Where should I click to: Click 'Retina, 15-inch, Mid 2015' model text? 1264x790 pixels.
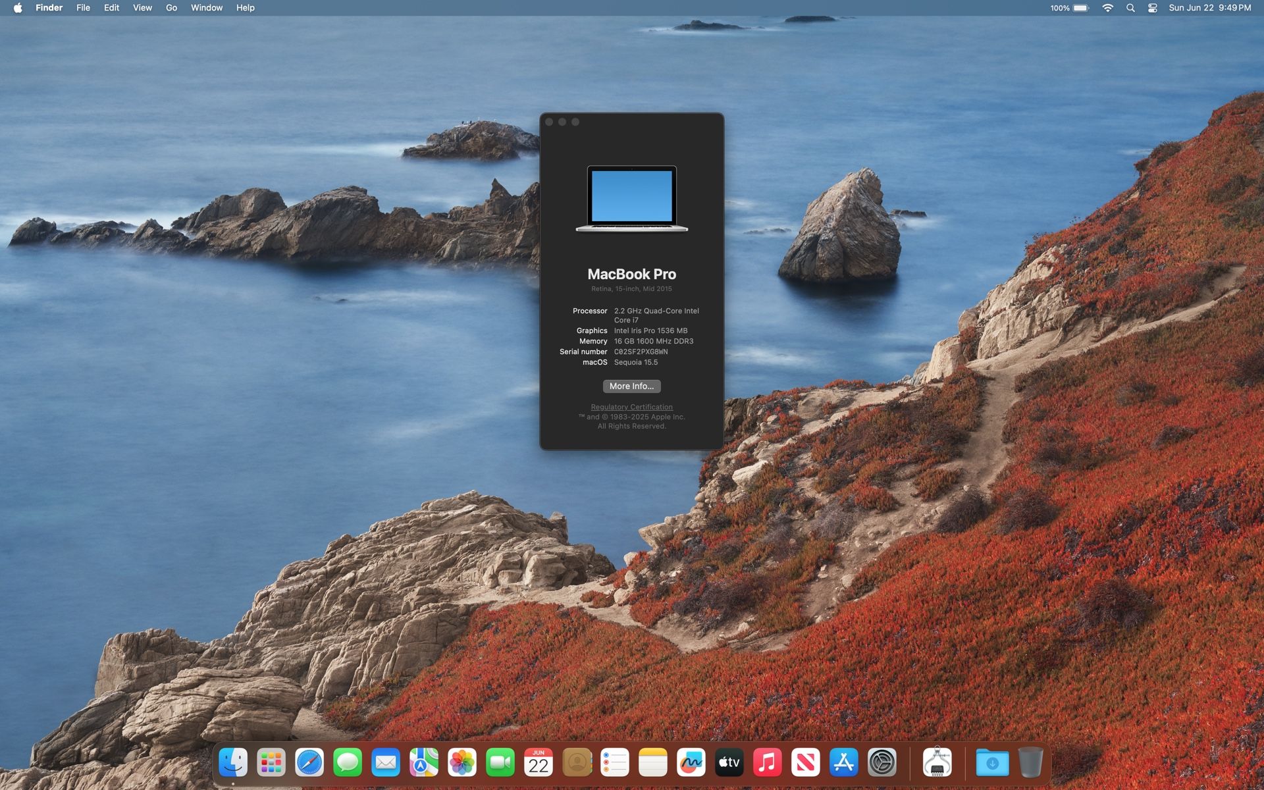coord(631,289)
